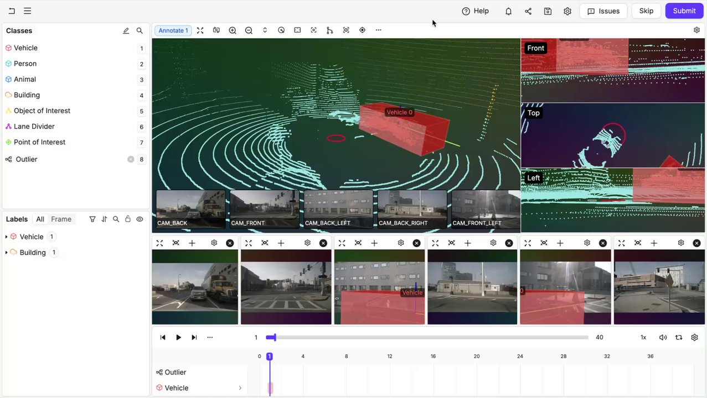
Task: Click the Submit button
Action: click(684, 11)
